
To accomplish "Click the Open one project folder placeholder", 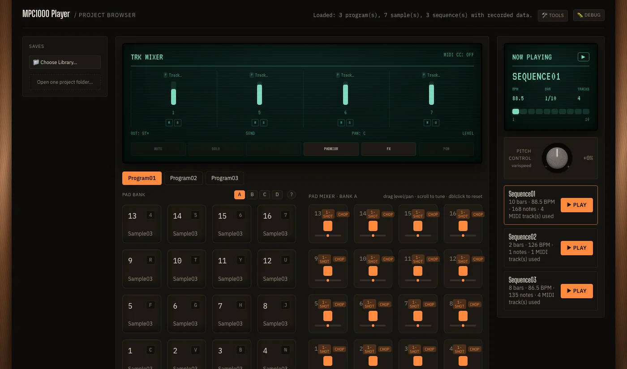I will click(65, 82).
